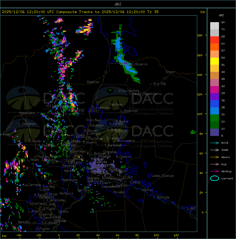Click the Ugarteche place label
This screenshot has width=236, height=239.
tap(70, 180)
